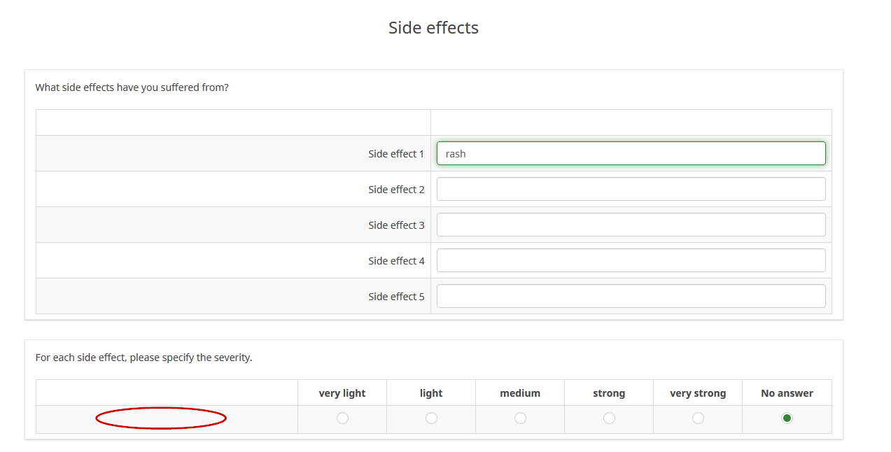Click the "medium" column header text
This screenshot has height=452, width=891.
520,393
